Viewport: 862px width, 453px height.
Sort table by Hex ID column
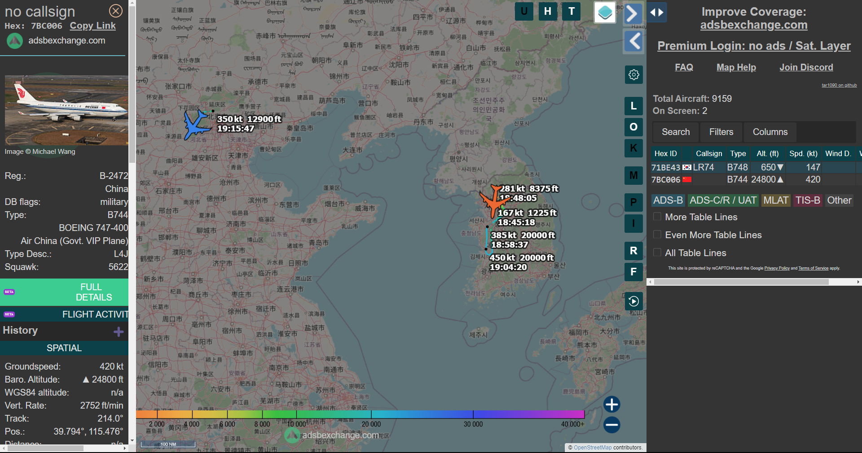[665, 153]
